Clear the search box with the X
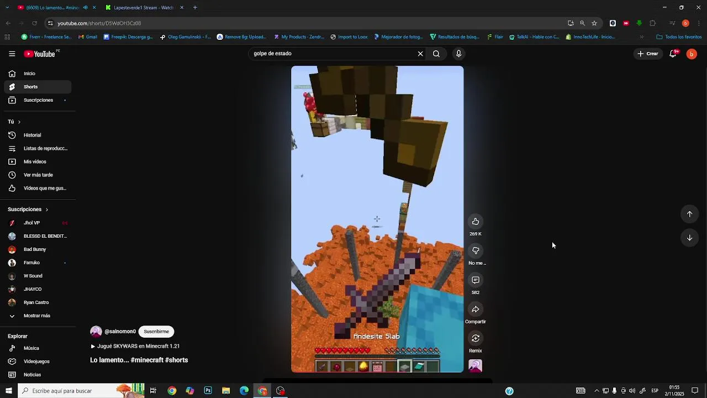 (x=420, y=54)
